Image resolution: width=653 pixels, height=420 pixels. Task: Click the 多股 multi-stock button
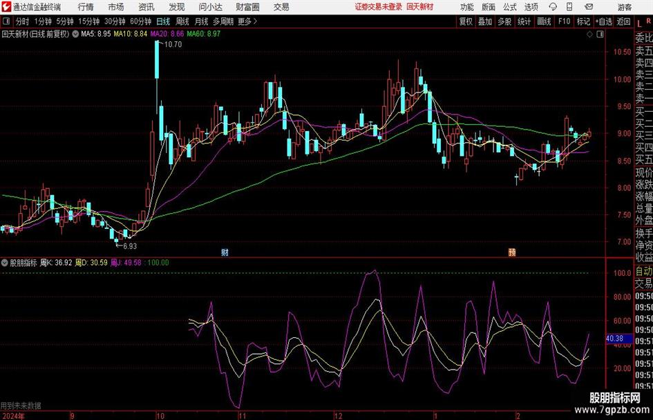504,21
